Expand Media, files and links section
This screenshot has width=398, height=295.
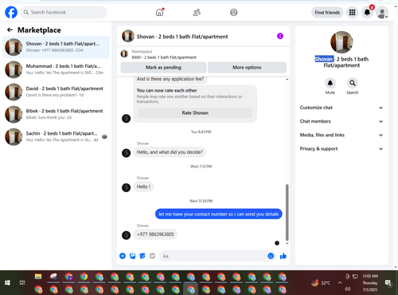point(341,135)
